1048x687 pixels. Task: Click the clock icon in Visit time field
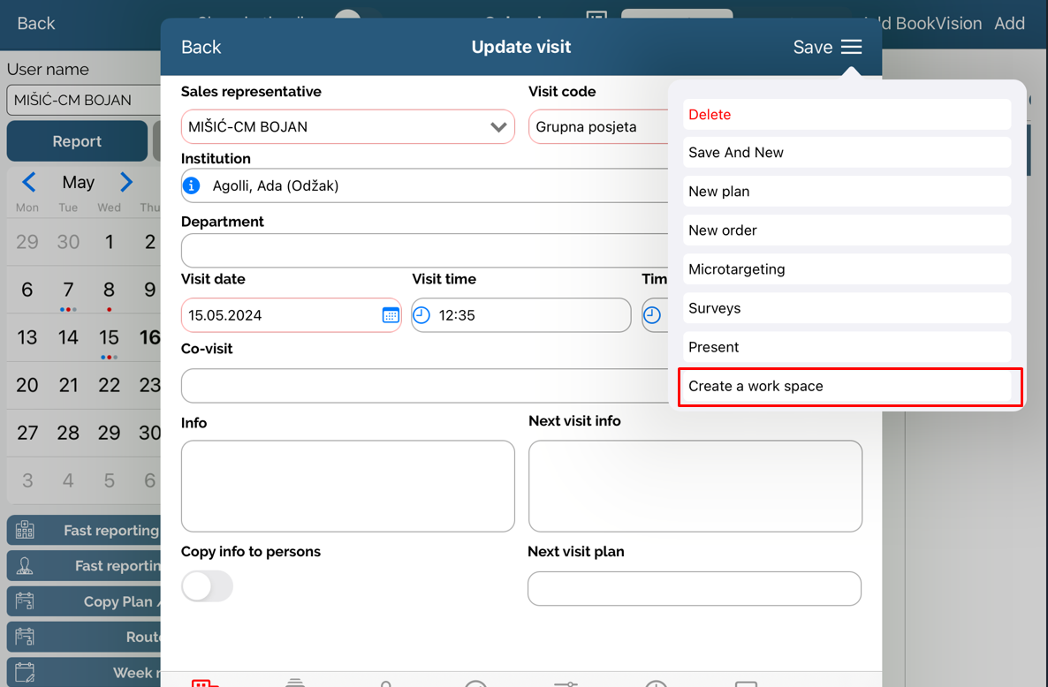tap(422, 315)
